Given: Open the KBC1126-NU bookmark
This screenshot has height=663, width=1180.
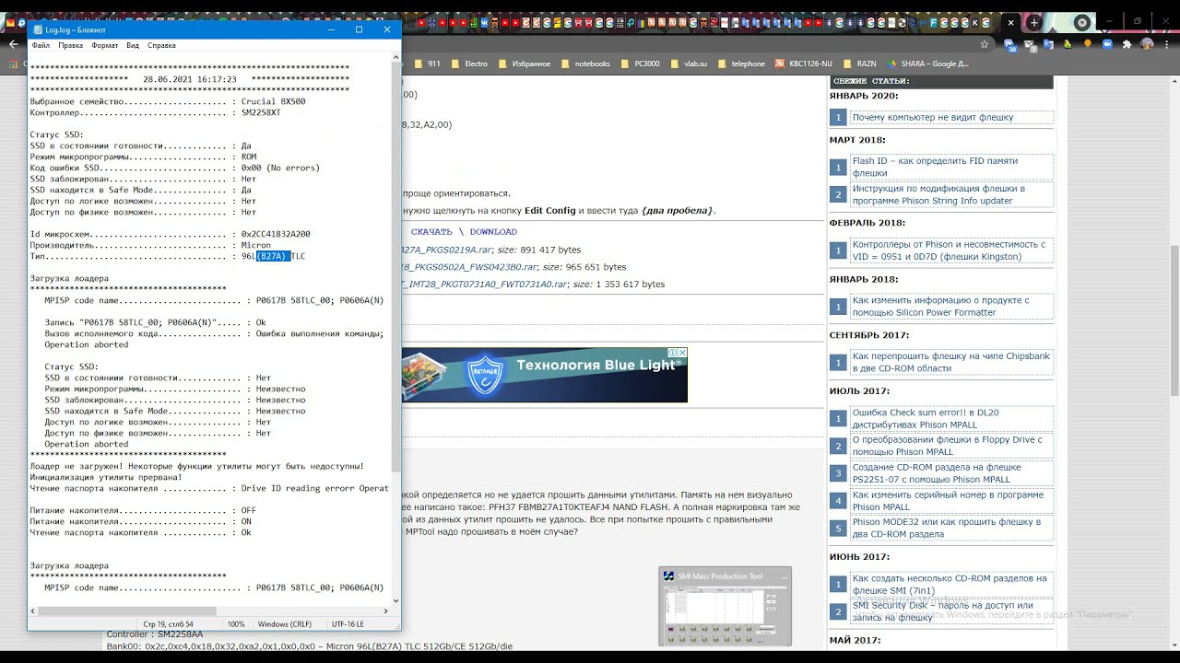Looking at the screenshot, I should click(804, 64).
